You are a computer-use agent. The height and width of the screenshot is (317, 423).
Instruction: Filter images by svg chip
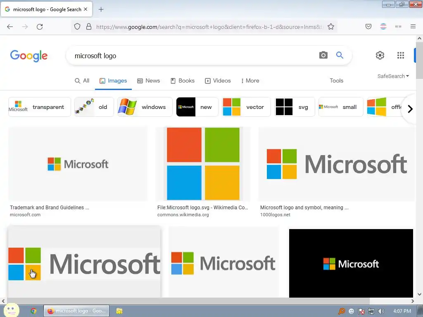295,107
